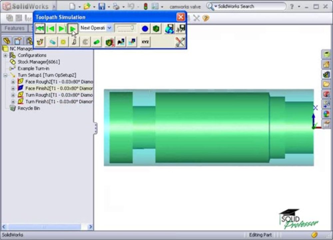The width and height of the screenshot is (333, 240).
Task: Expand the Turn Rough1 operation
Action: coord(13,95)
